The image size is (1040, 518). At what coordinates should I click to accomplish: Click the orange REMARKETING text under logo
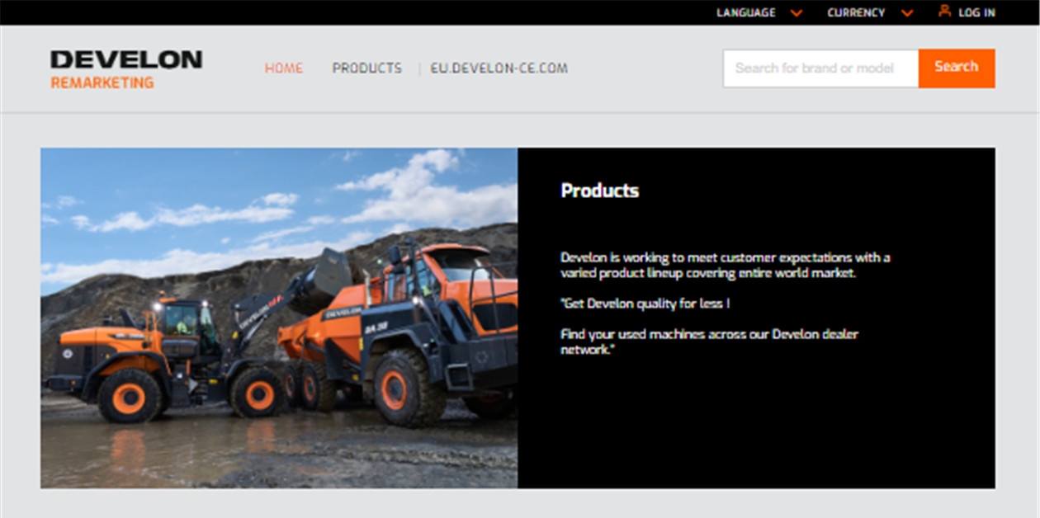pos(102,82)
